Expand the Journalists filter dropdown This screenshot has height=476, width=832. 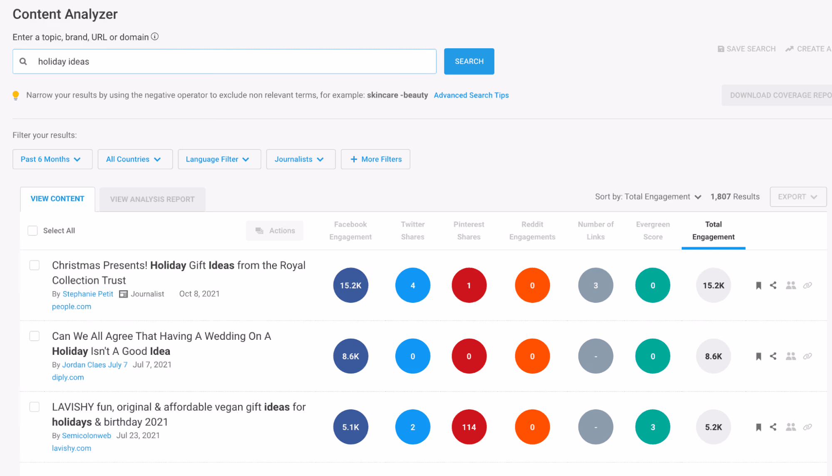pos(301,159)
